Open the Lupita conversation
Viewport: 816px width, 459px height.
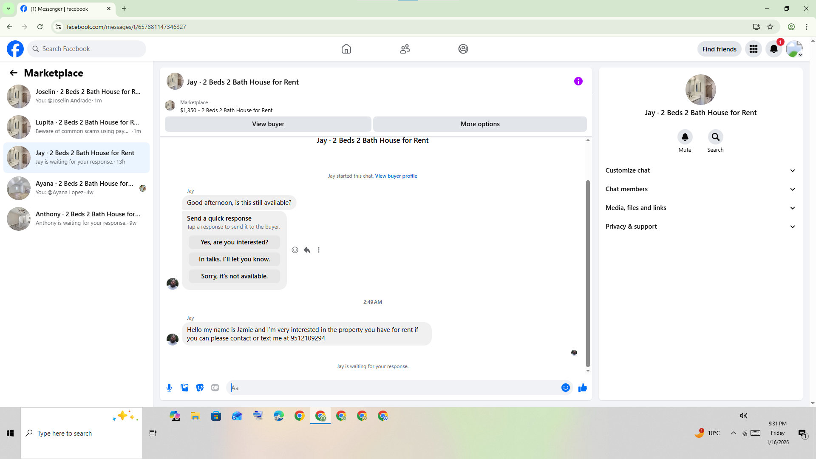tap(76, 127)
